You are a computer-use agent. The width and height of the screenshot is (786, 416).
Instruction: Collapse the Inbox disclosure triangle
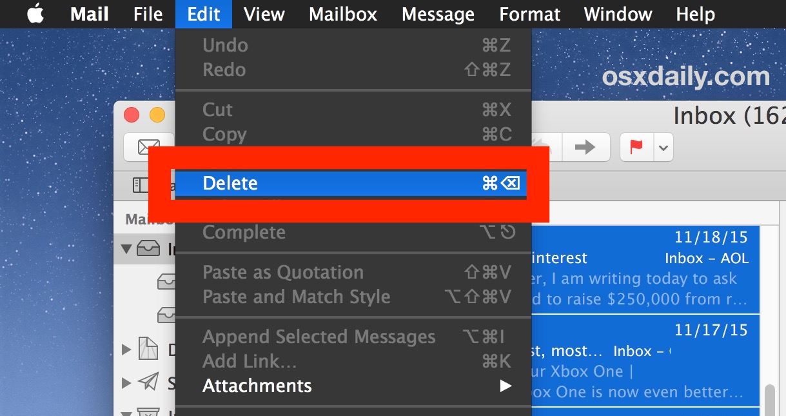127,249
